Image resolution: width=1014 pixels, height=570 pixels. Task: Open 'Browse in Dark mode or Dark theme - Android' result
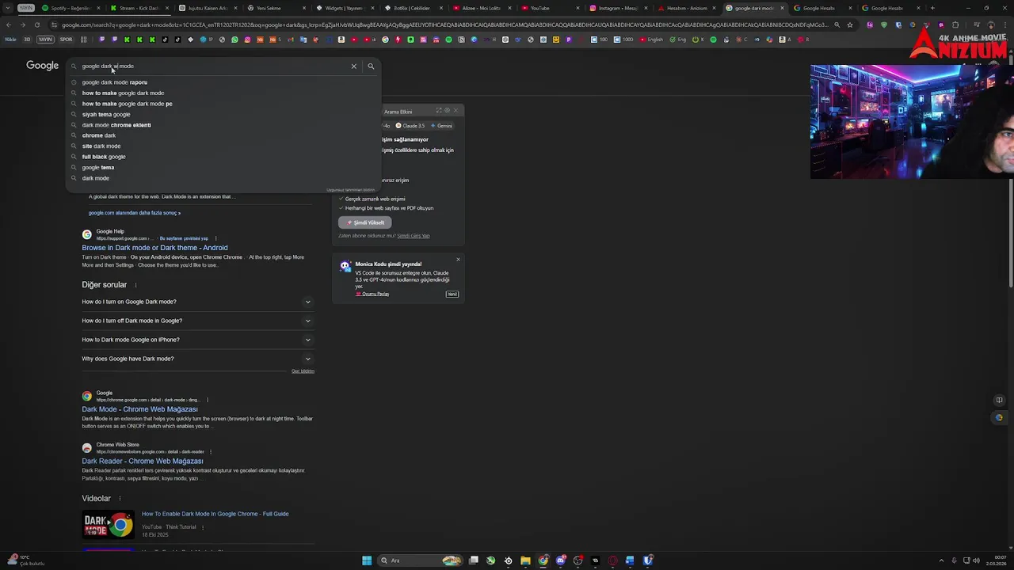[x=154, y=248]
